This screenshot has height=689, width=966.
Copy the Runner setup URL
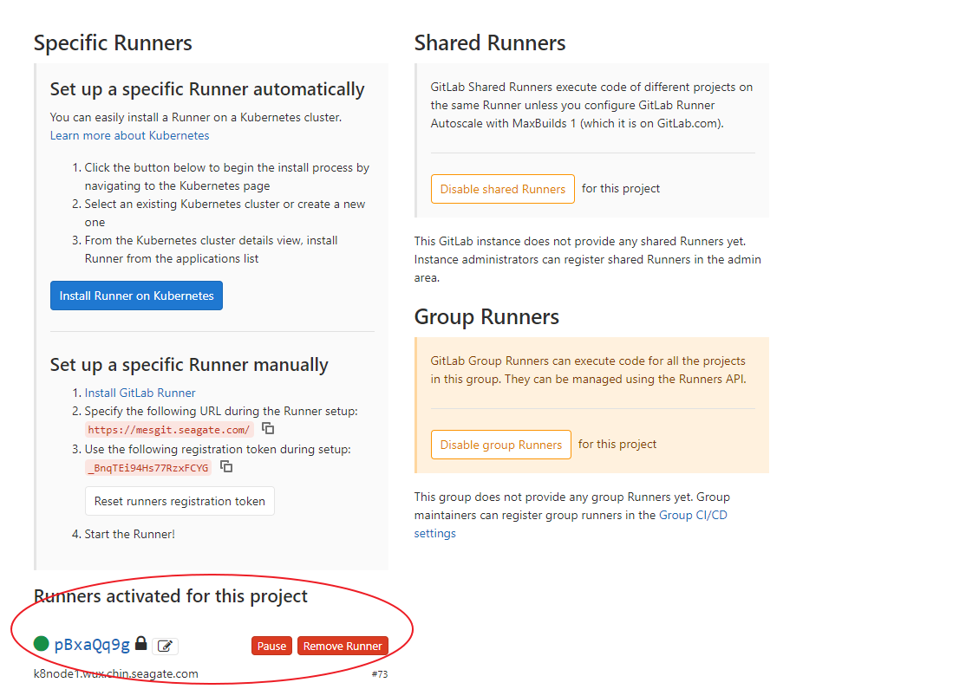click(267, 428)
